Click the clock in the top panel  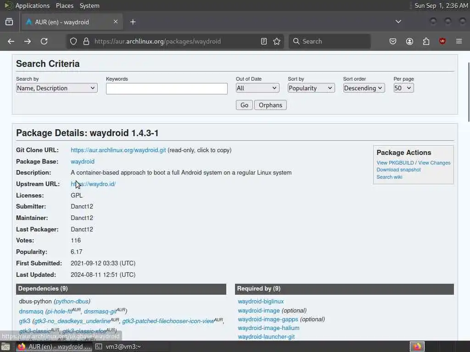click(x=441, y=5)
